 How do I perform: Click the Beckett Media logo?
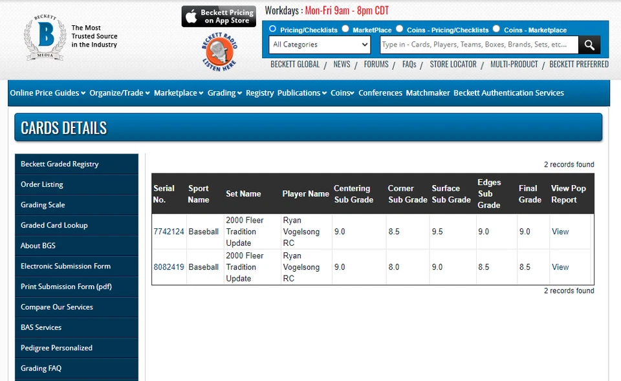[45, 38]
